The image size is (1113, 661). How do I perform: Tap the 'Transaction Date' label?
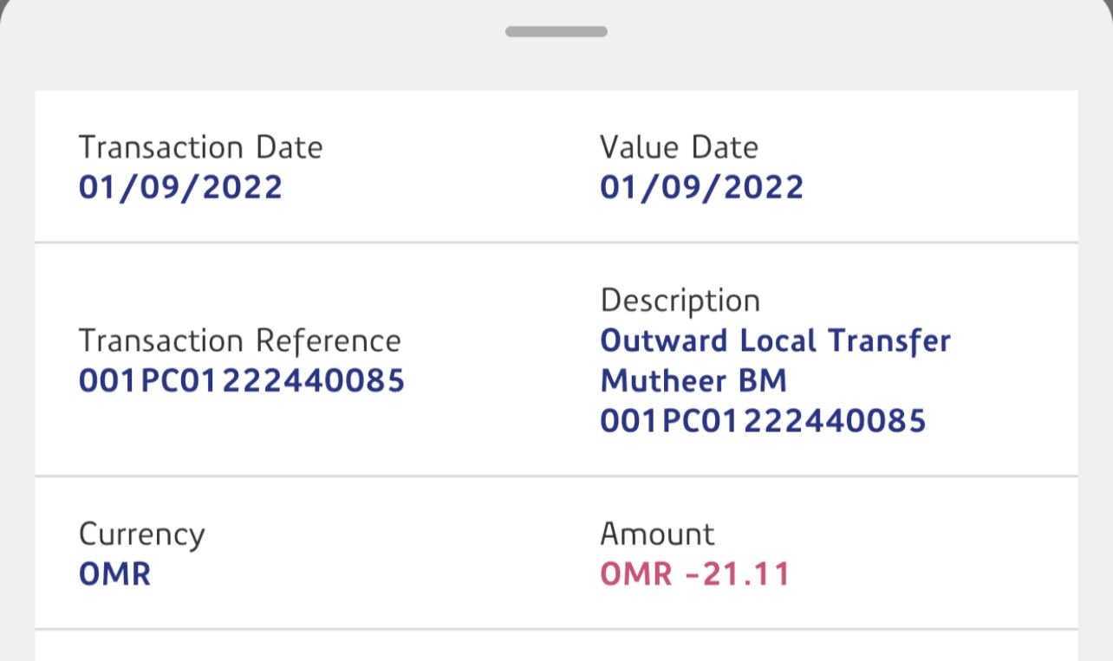(x=200, y=147)
